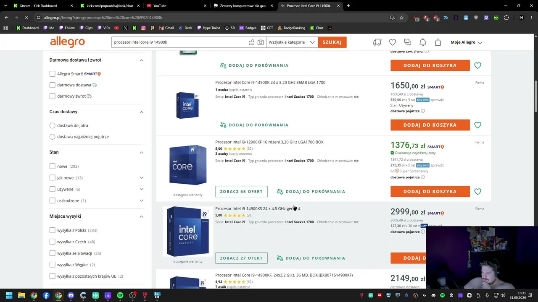538x302 pixels.
Task: Collapse the Czas dostawy section
Action: tap(141, 112)
